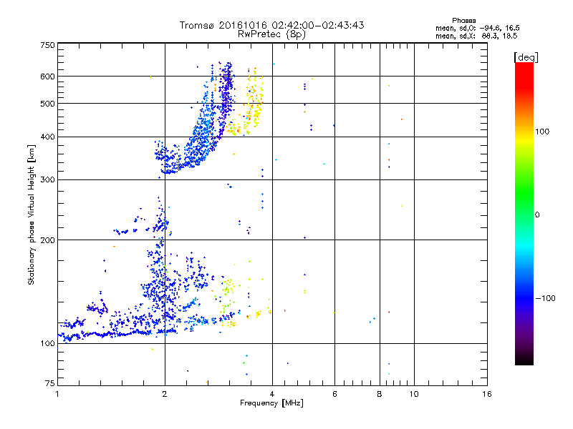Select the 'mean, sd,X: 88.3, 18.5' line
The image size is (573, 429).
[476, 36]
